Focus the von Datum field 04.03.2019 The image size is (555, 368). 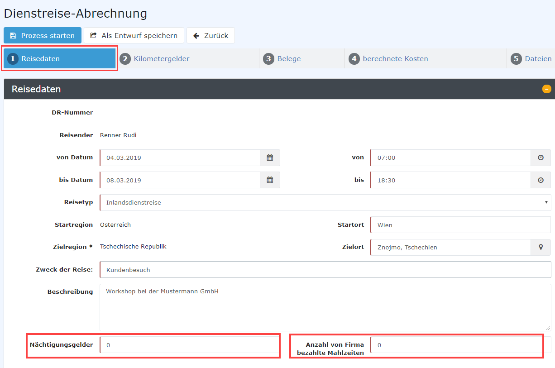coord(180,158)
